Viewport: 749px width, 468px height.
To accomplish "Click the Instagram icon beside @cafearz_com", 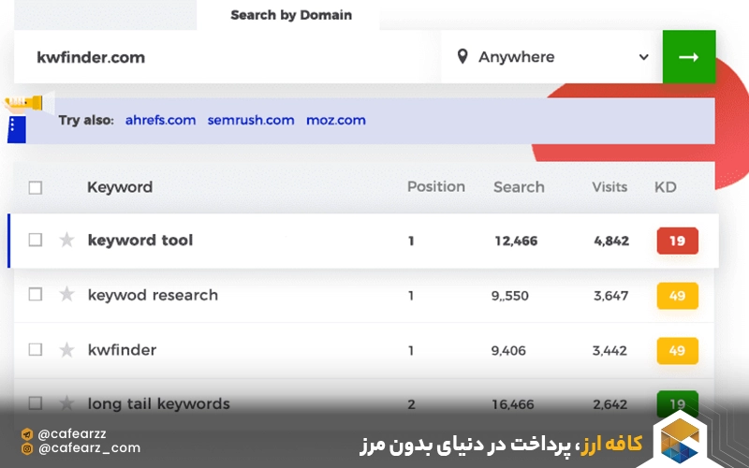I will pyautogui.click(x=27, y=448).
